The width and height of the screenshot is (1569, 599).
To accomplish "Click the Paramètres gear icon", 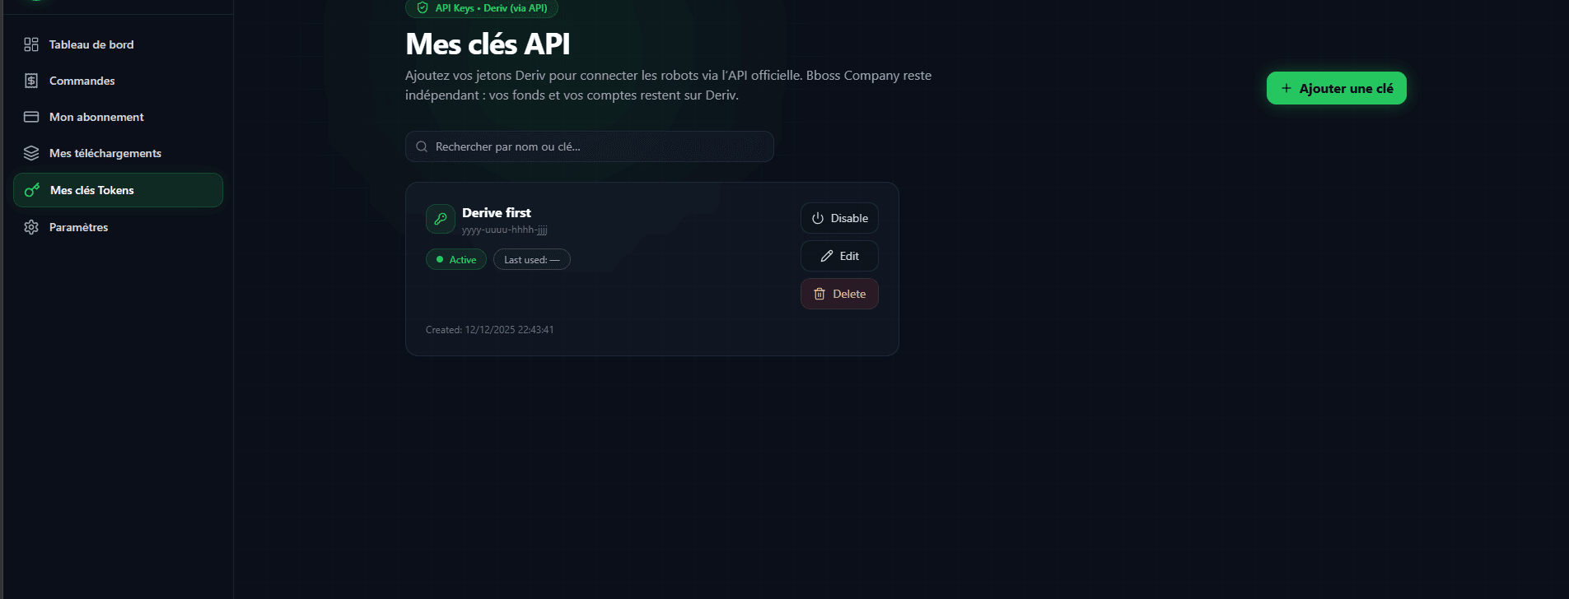I will pos(31,227).
